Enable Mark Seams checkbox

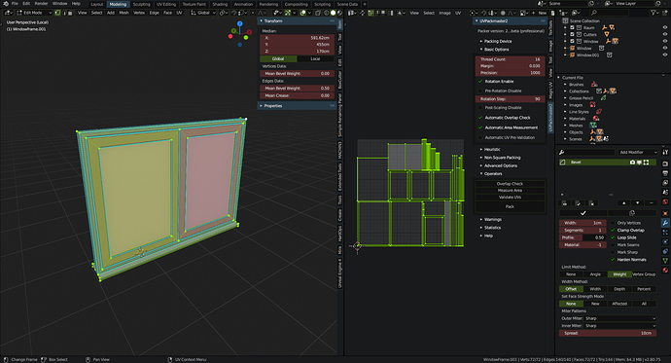tap(614, 245)
